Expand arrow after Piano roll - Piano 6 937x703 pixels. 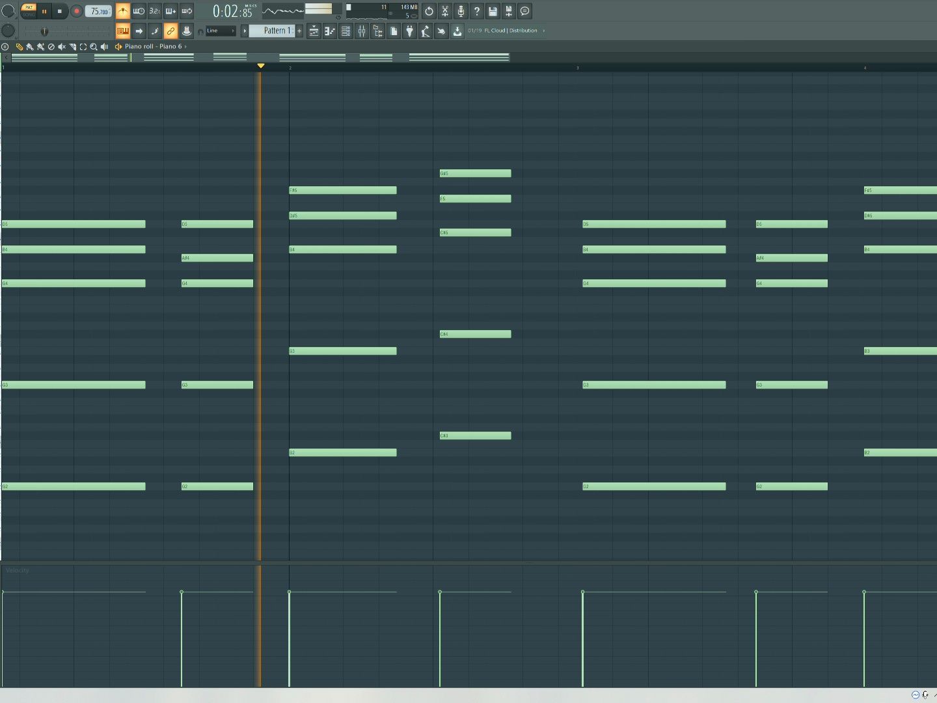[x=185, y=47]
